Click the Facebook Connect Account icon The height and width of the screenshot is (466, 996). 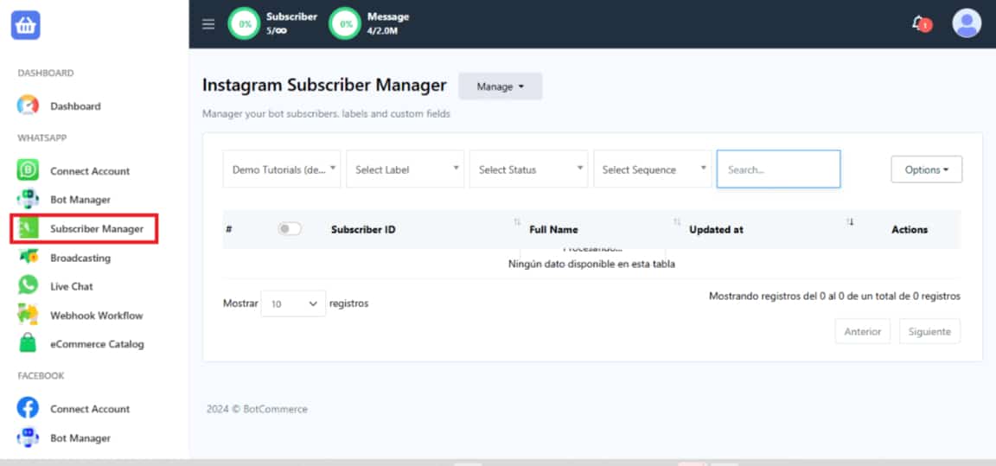[28, 408]
